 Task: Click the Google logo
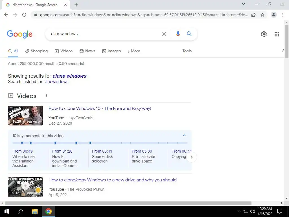[x=20, y=34]
